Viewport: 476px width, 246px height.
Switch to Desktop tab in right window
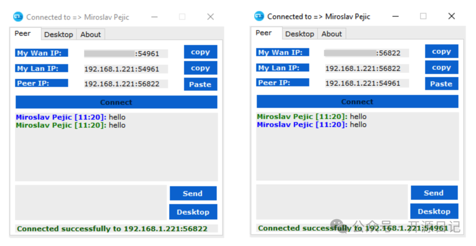tap(300, 34)
